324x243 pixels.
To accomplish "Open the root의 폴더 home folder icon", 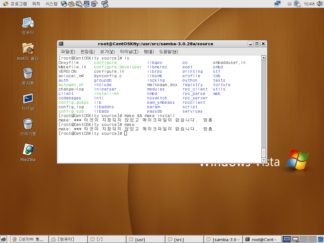I will pyautogui.click(x=28, y=52).
